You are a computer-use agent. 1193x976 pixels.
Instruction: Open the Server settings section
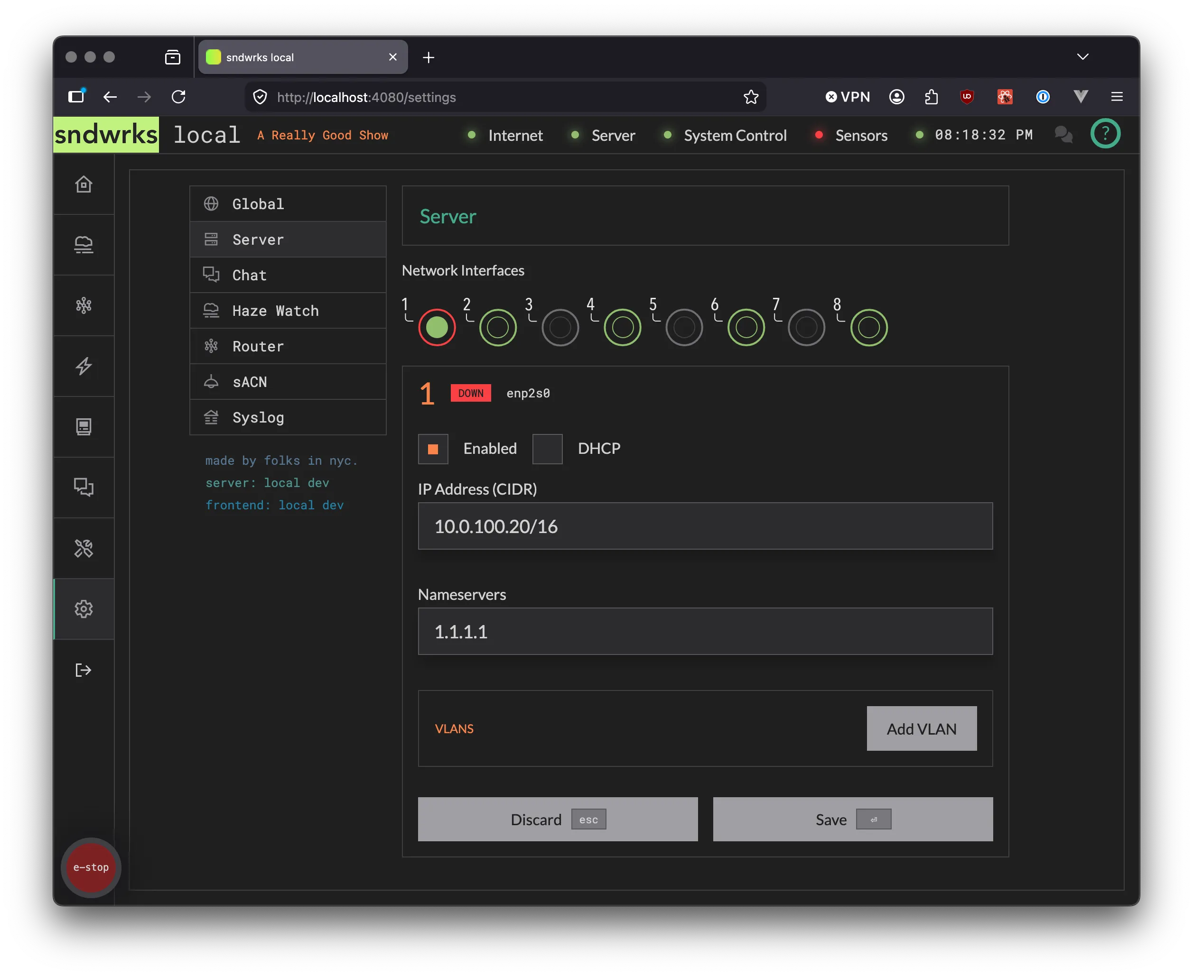click(288, 239)
